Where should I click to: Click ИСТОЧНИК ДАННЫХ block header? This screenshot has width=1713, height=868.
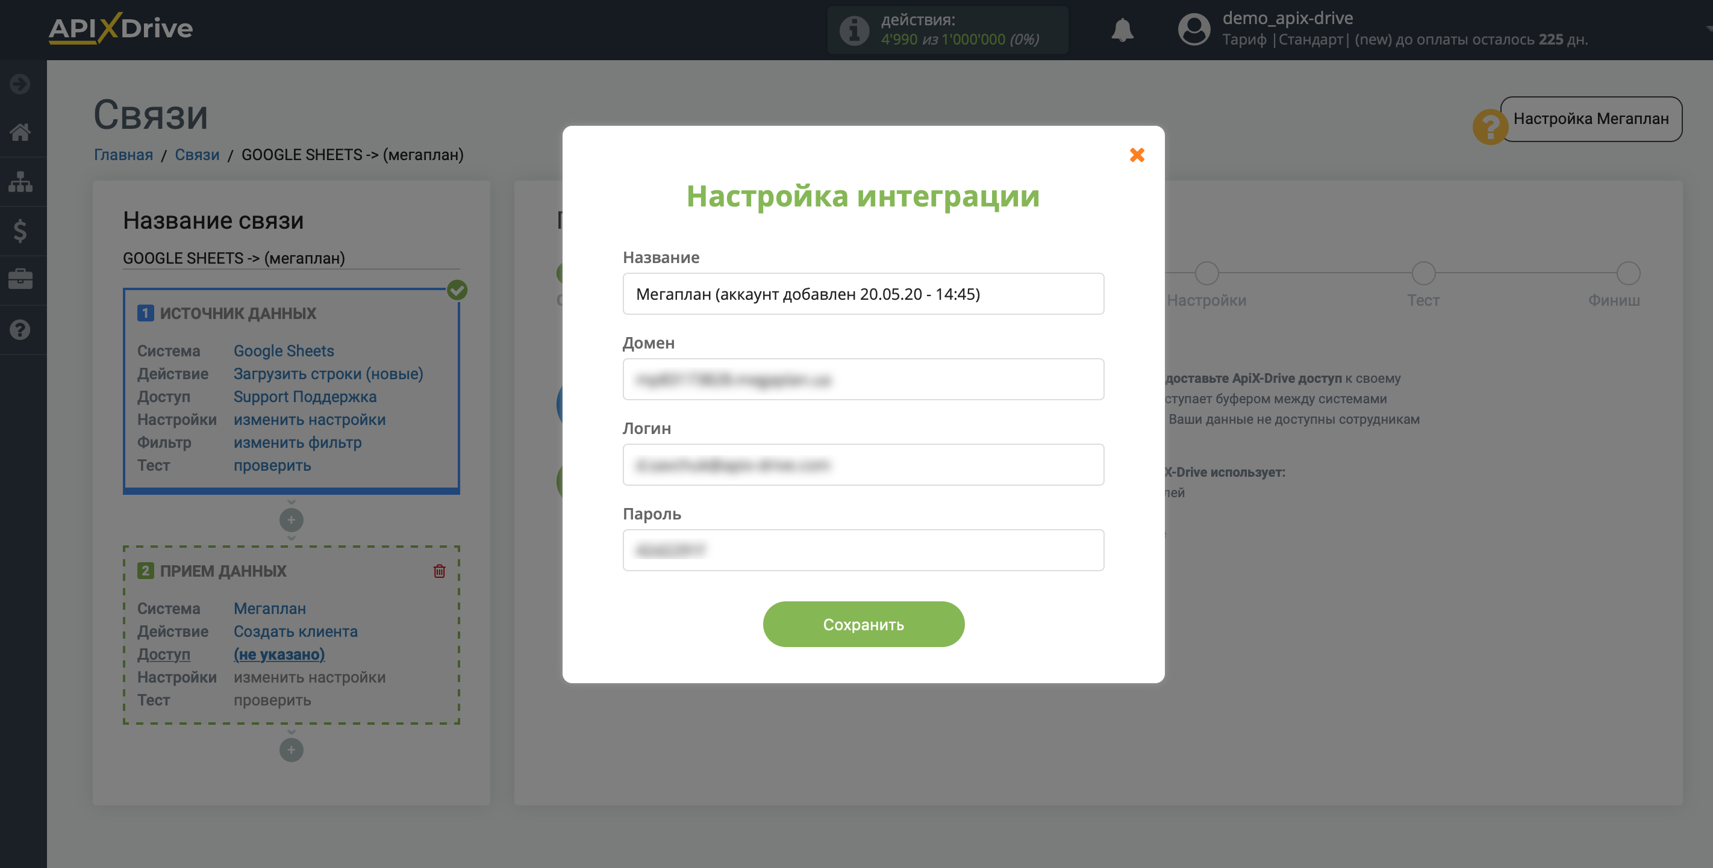237,313
